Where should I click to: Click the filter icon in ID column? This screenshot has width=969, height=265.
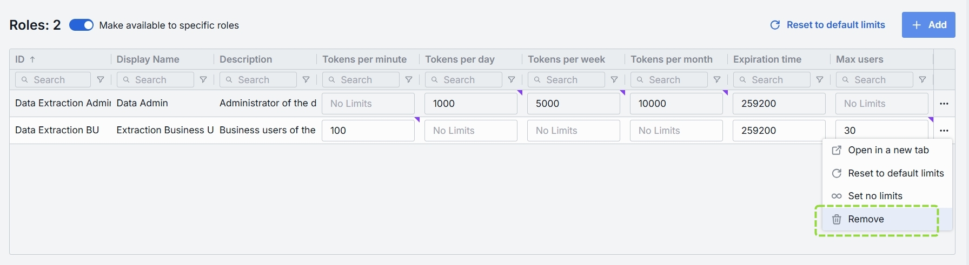point(101,80)
